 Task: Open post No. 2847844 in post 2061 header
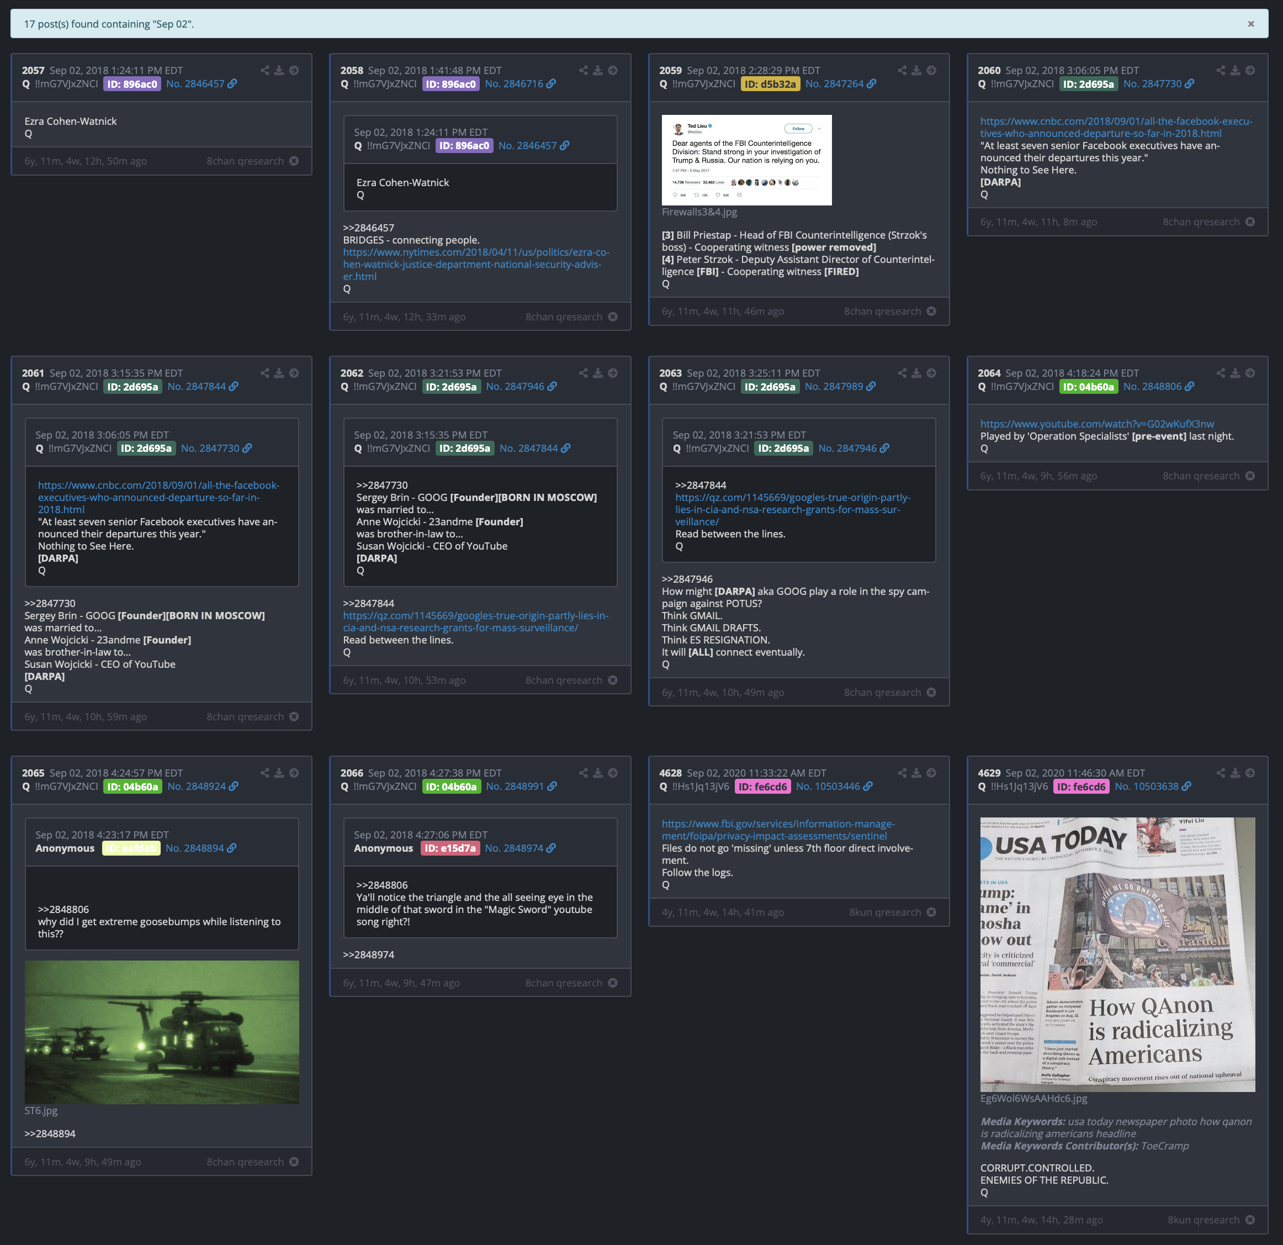(x=197, y=387)
